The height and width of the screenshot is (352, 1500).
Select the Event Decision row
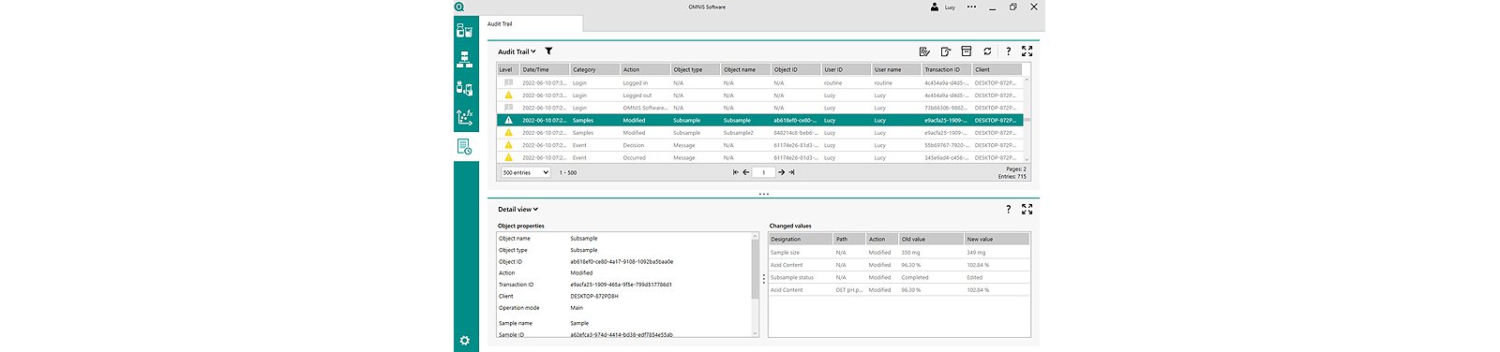pyautogui.click(x=759, y=145)
